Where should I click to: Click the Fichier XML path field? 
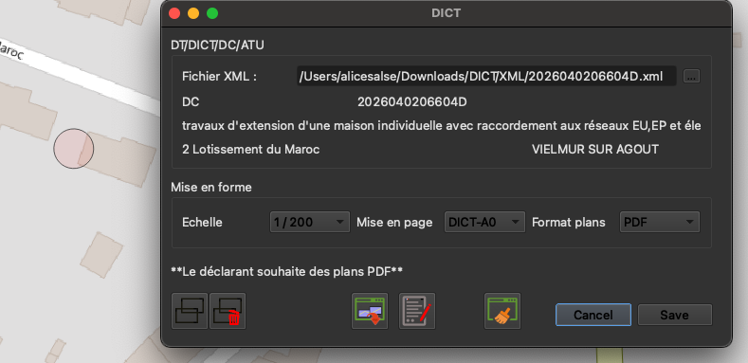(486, 77)
